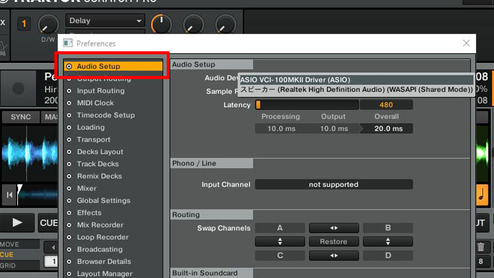Open Browser Details preferences page
Image resolution: width=494 pixels, height=278 pixels.
104,261
